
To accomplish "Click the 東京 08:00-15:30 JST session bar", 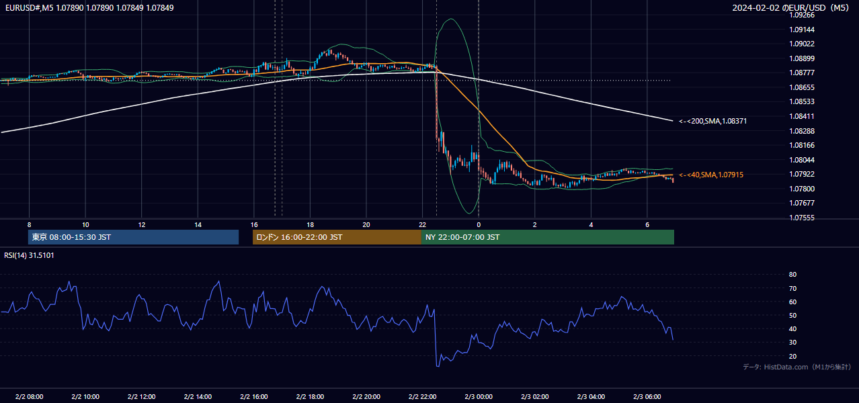I will tap(133, 237).
